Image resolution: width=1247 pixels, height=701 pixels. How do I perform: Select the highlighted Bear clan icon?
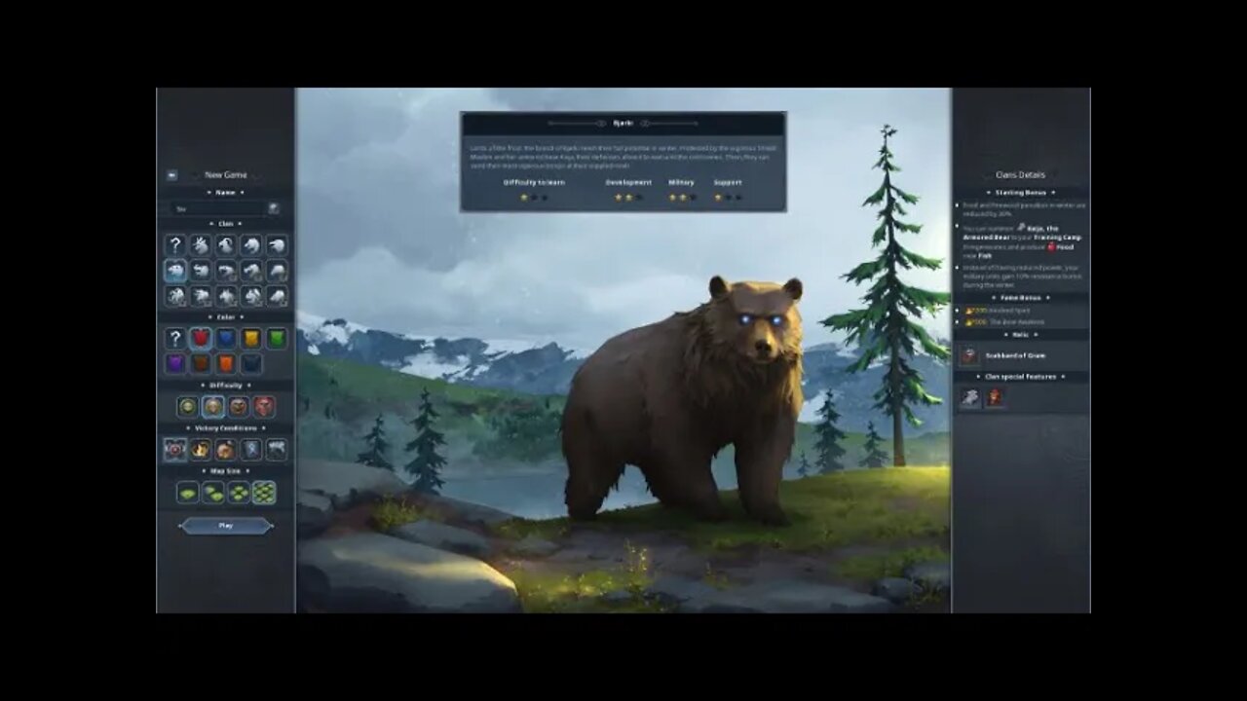(x=175, y=271)
